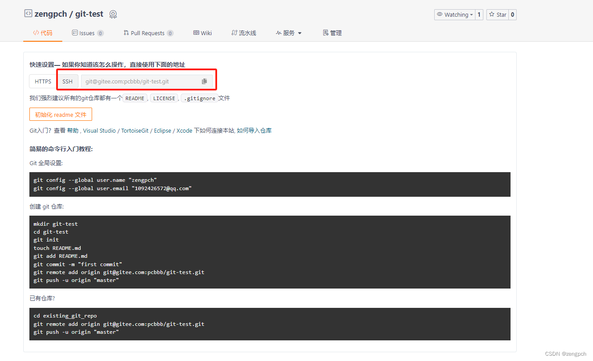Click the .gitignore tag
Image resolution: width=593 pixels, height=361 pixels.
[x=199, y=98]
